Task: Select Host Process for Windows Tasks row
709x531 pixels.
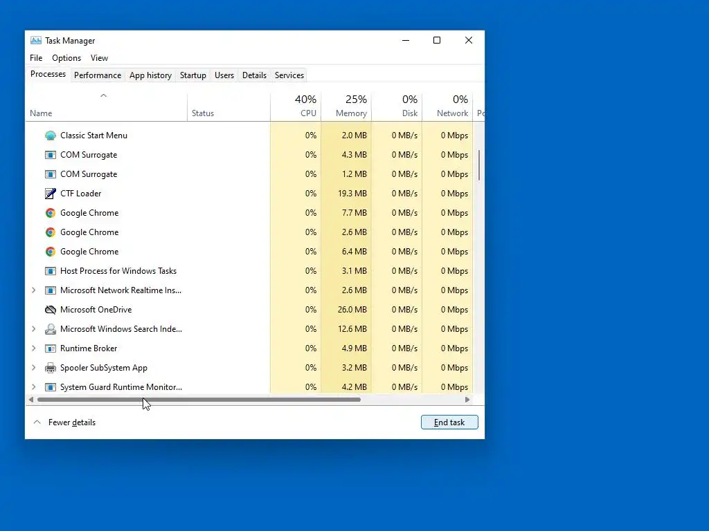Action: point(249,271)
